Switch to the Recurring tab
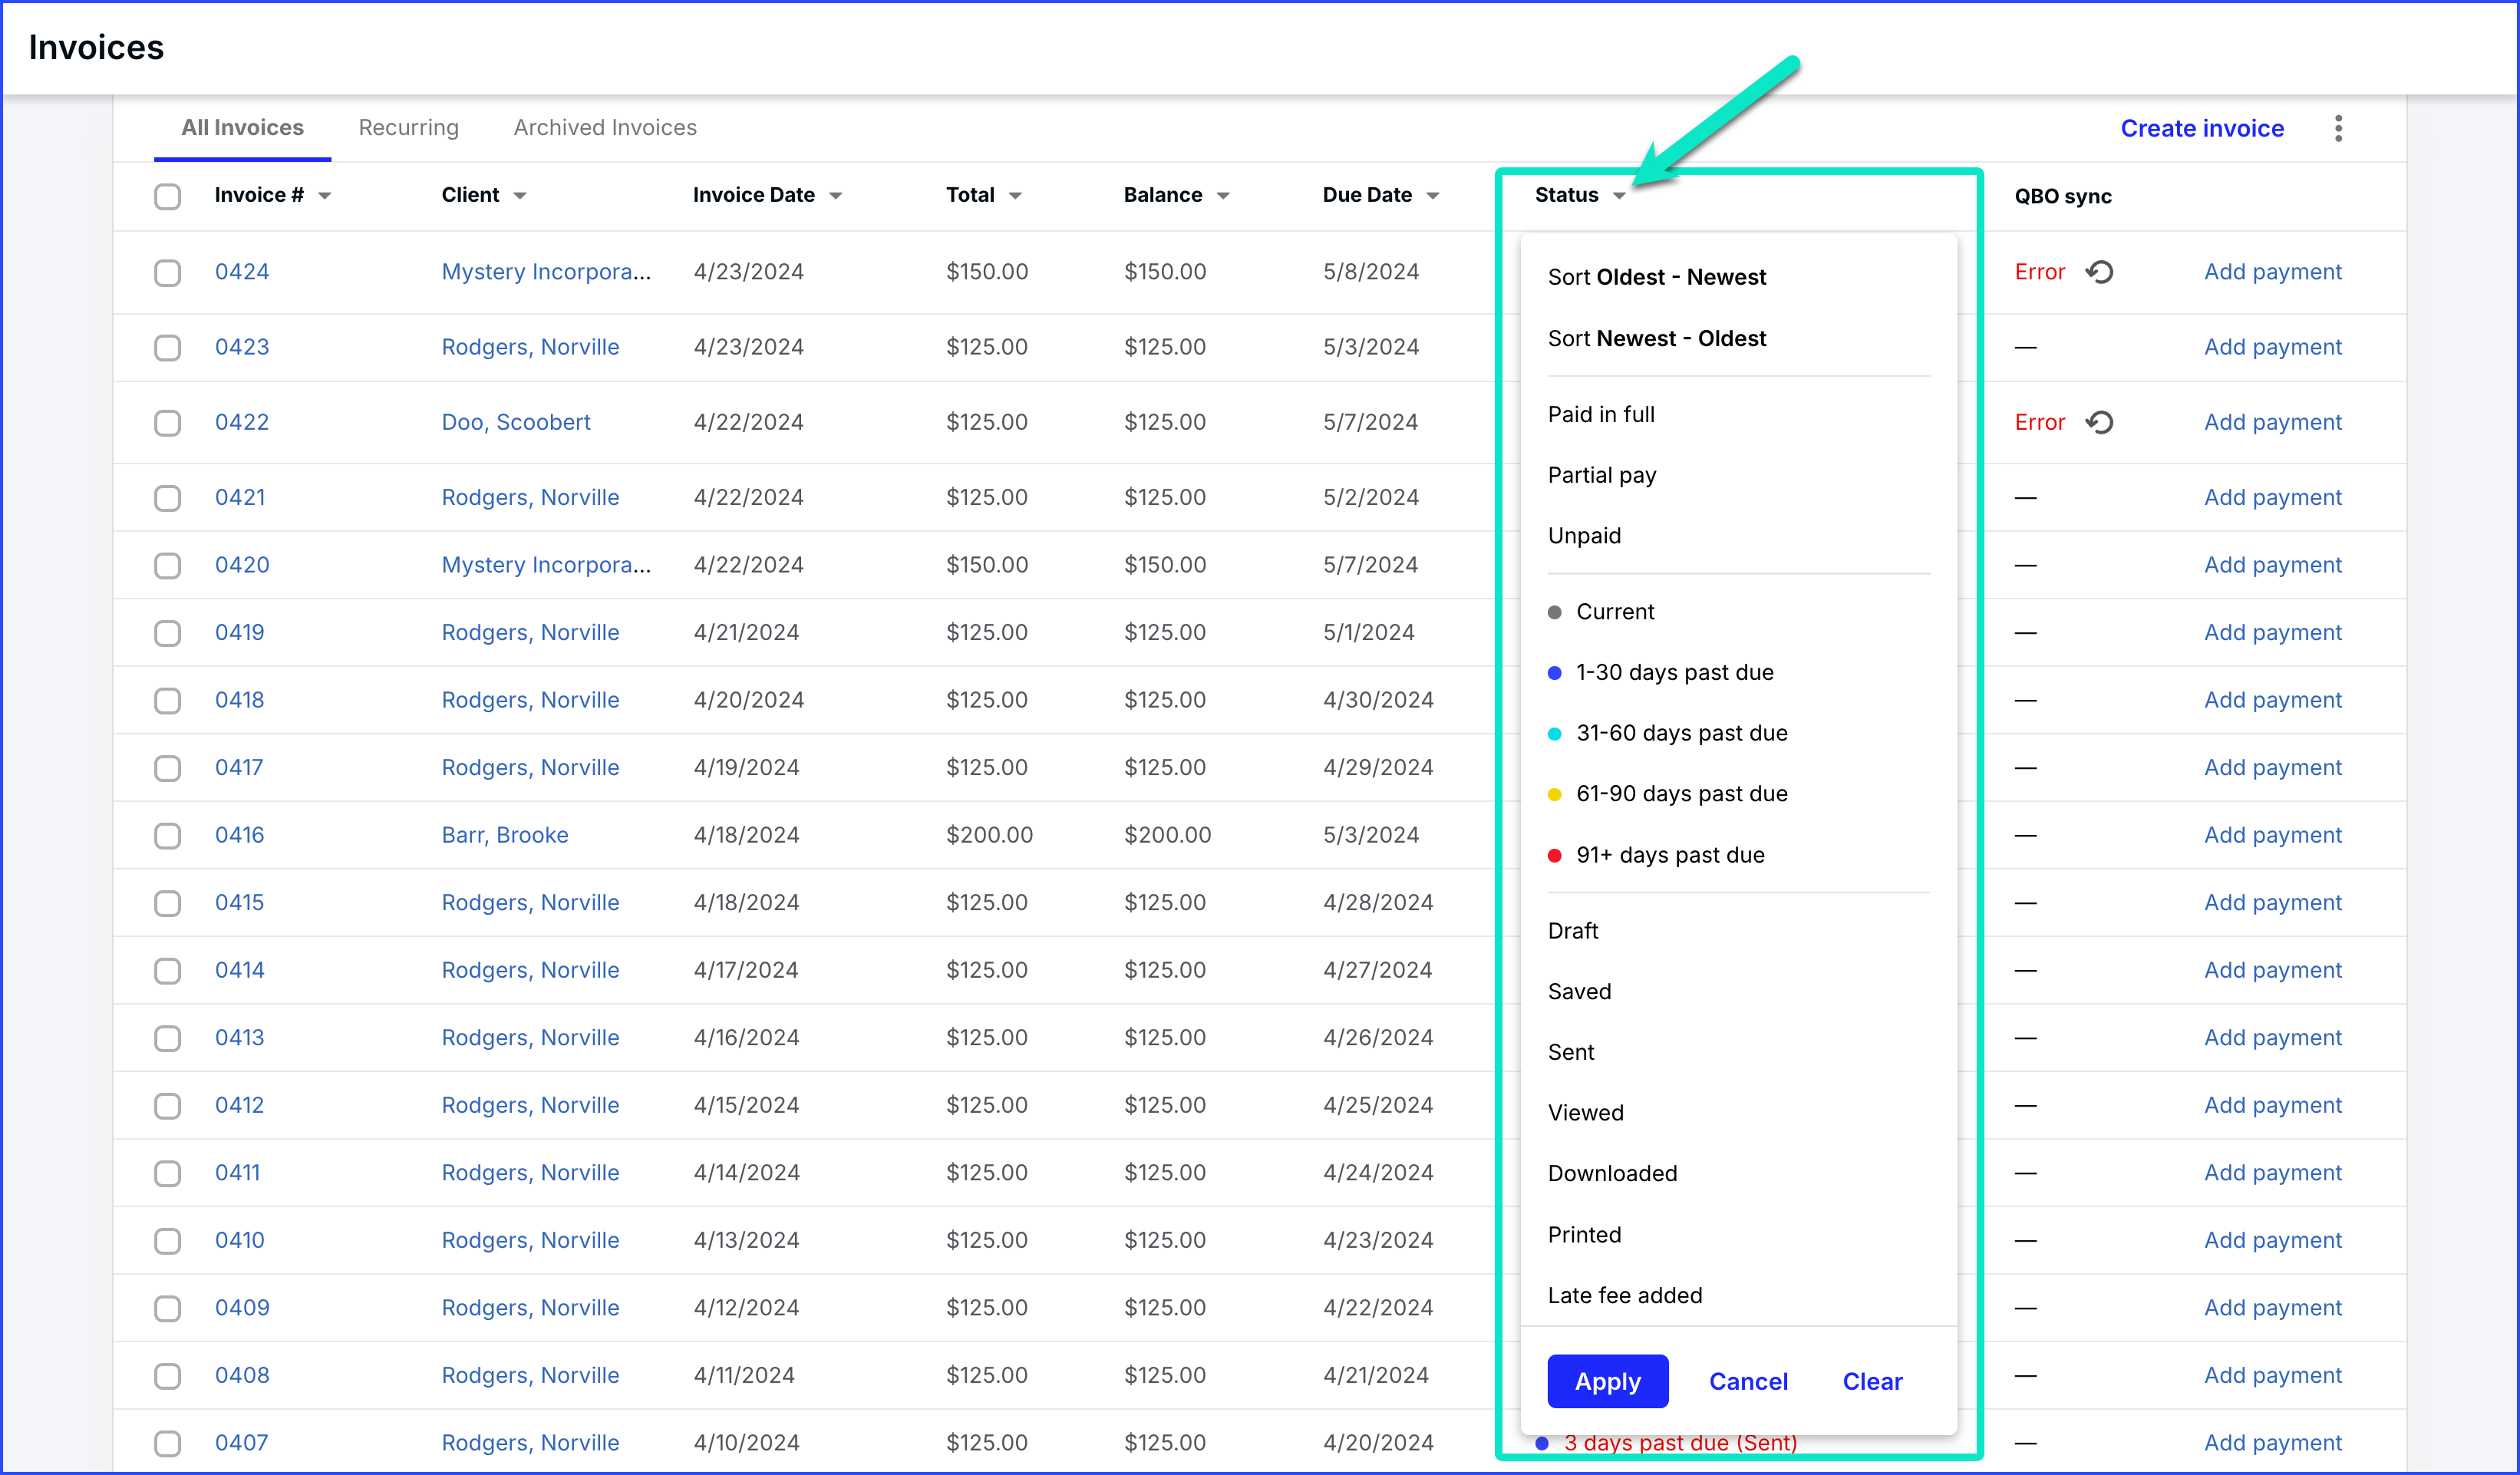2520x1475 pixels. pos(408,127)
